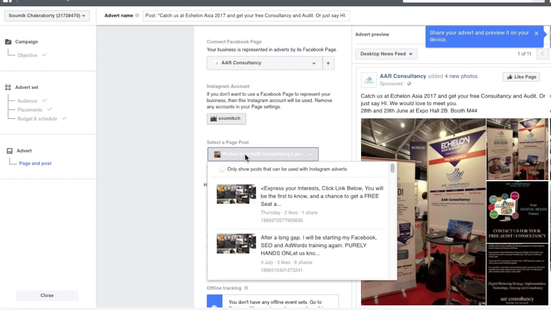Screen dimensions: 551x310
Task: Open the Desktop News Feed placement dropdown
Action: [x=386, y=54]
